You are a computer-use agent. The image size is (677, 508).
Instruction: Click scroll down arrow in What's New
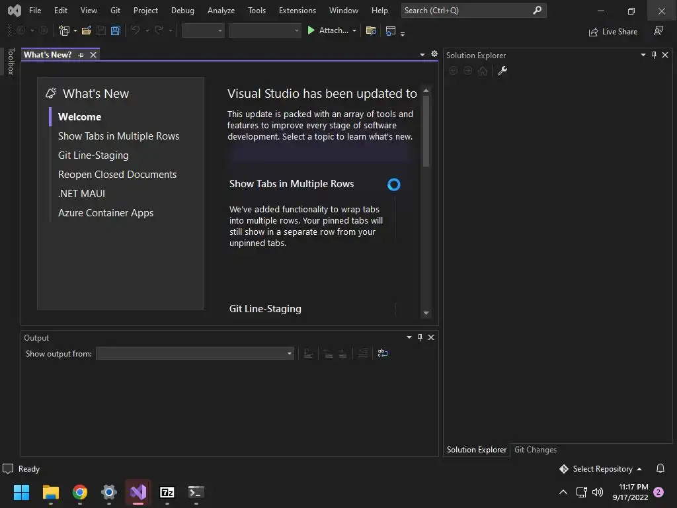click(x=426, y=313)
